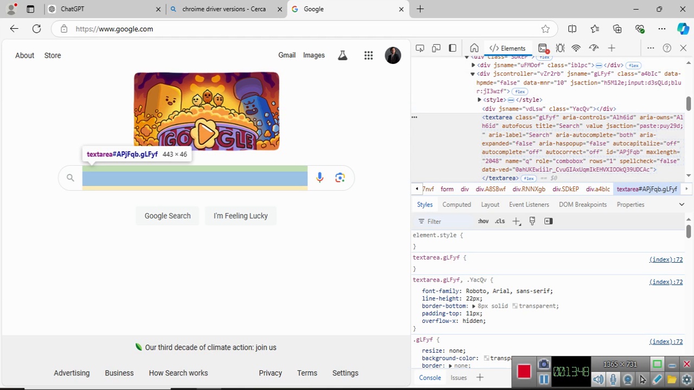
Task: Select the div jsname vdLsw YacQv line
Action: [x=549, y=109]
